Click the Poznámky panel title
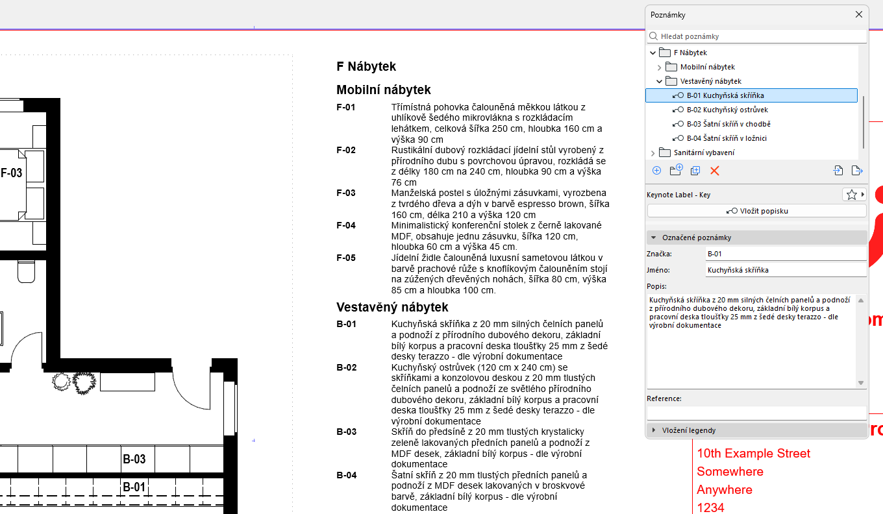Screen dimensions: 883x514 (668, 15)
